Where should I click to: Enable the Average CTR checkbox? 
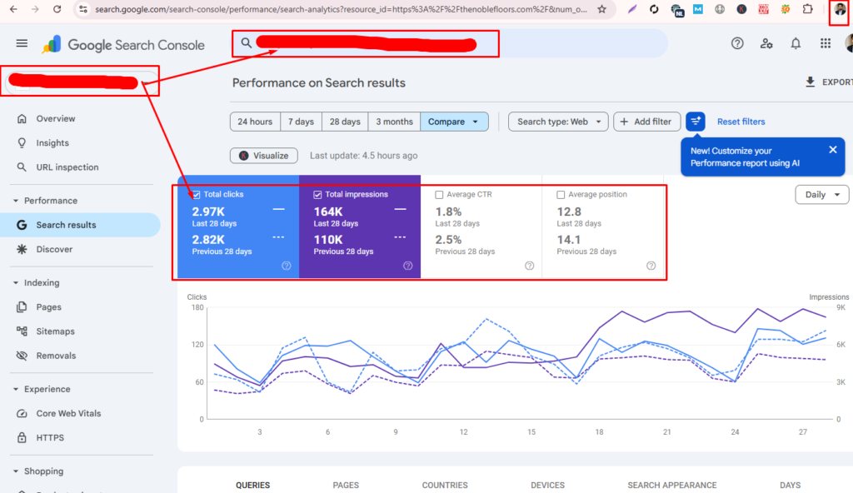pos(440,195)
